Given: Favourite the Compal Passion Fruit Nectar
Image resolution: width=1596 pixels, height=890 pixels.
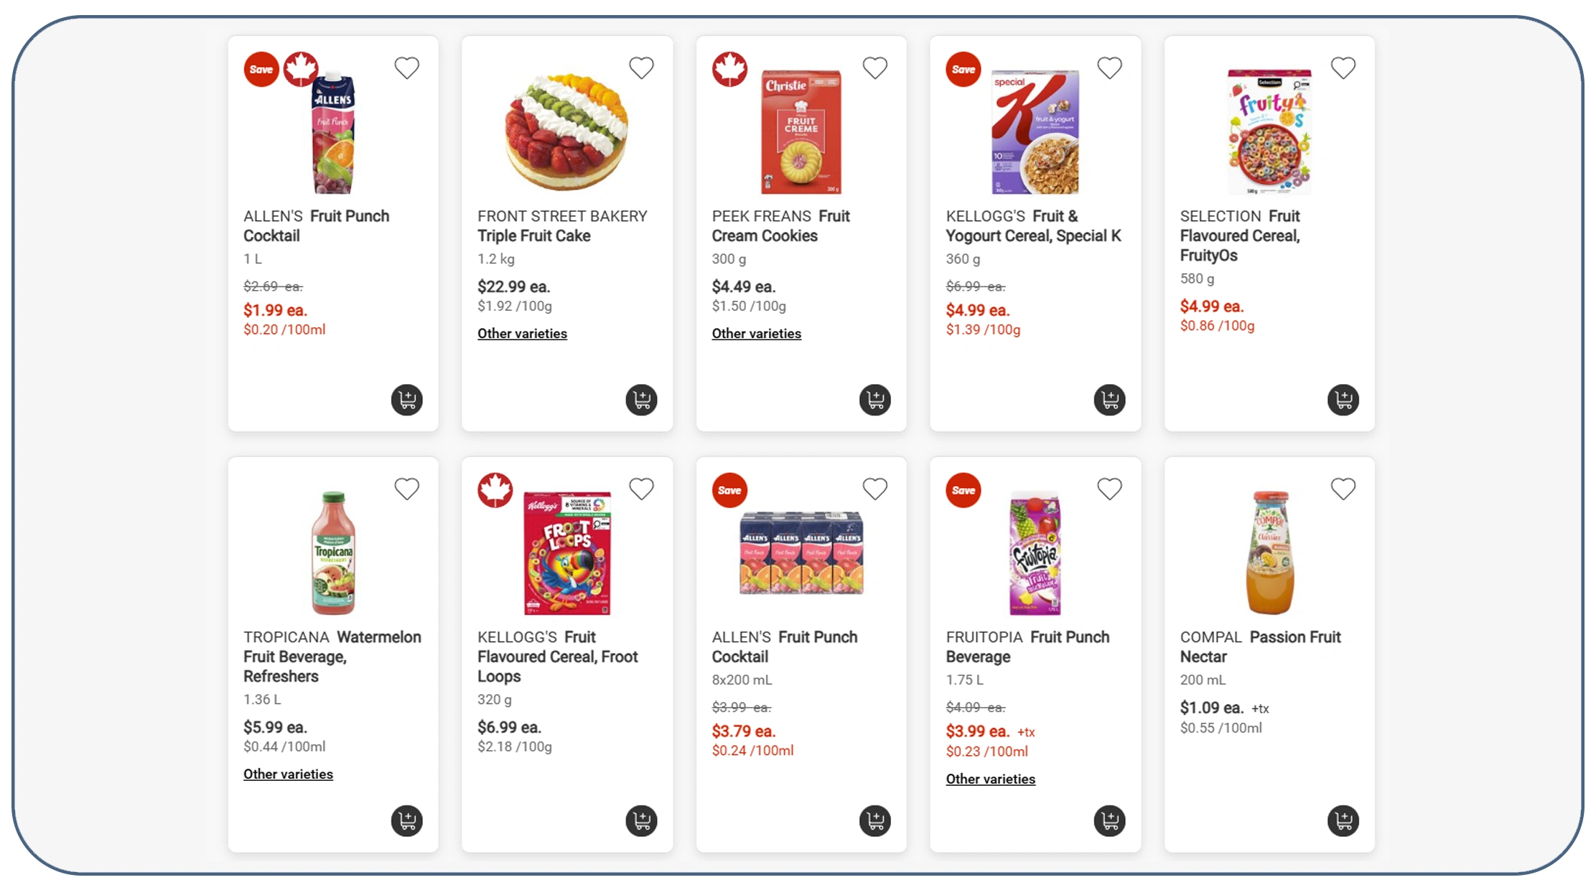Looking at the screenshot, I should [x=1343, y=488].
